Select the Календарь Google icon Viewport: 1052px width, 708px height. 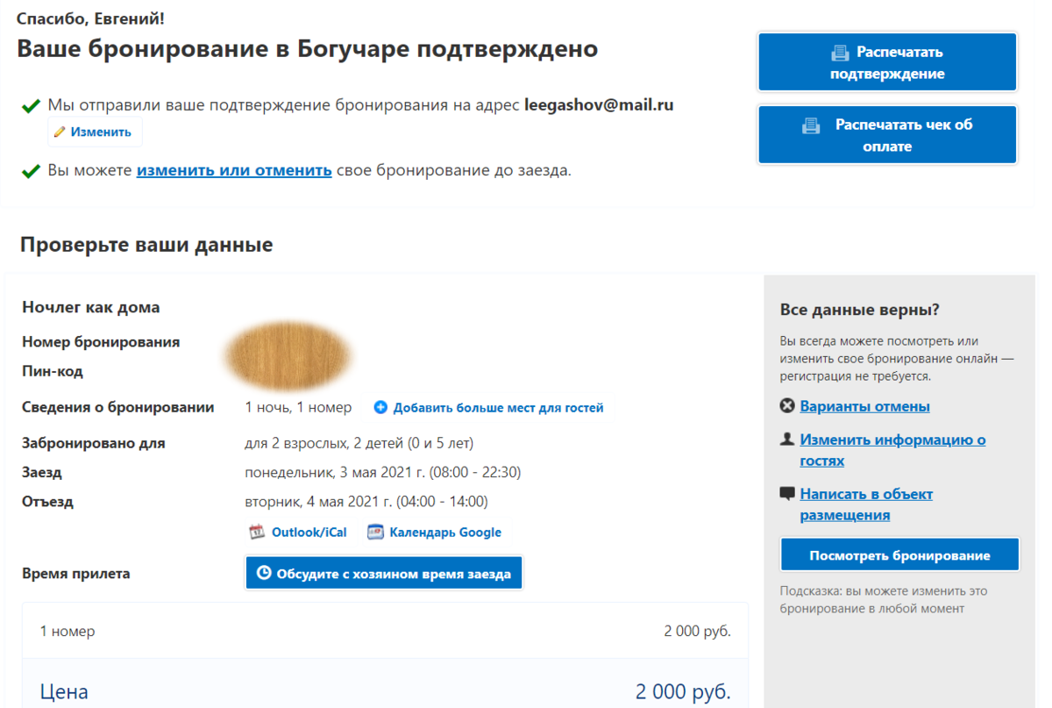[376, 532]
